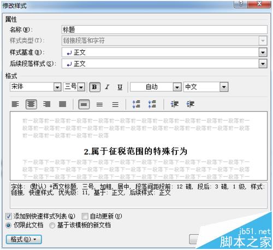
Task: Apply left text alignment
Action: [15, 104]
